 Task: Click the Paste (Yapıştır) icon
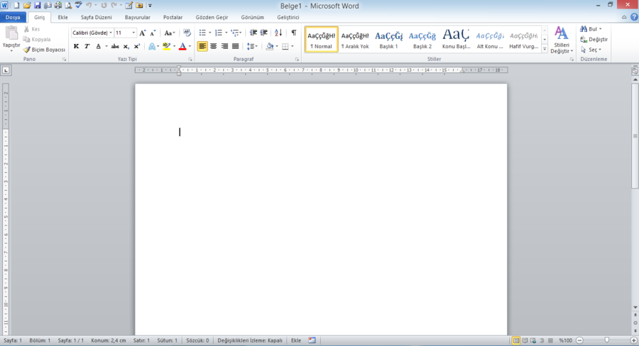pos(11,33)
